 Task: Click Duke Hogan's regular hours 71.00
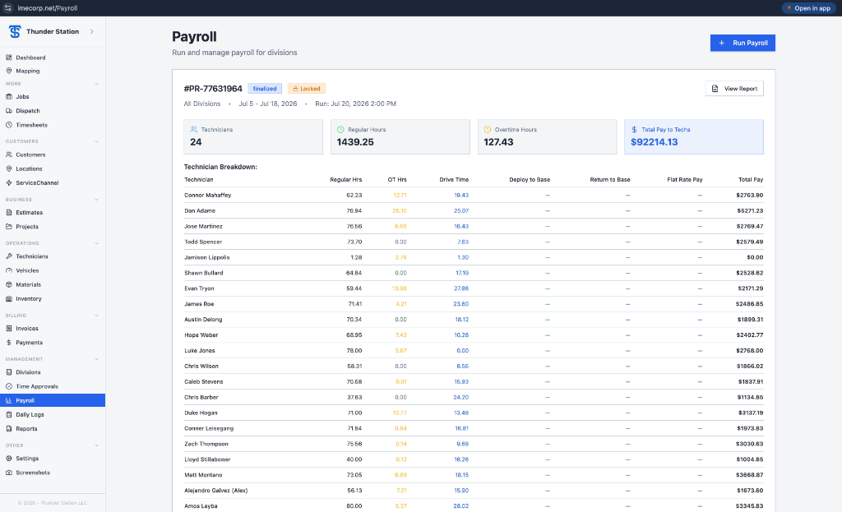coord(354,413)
